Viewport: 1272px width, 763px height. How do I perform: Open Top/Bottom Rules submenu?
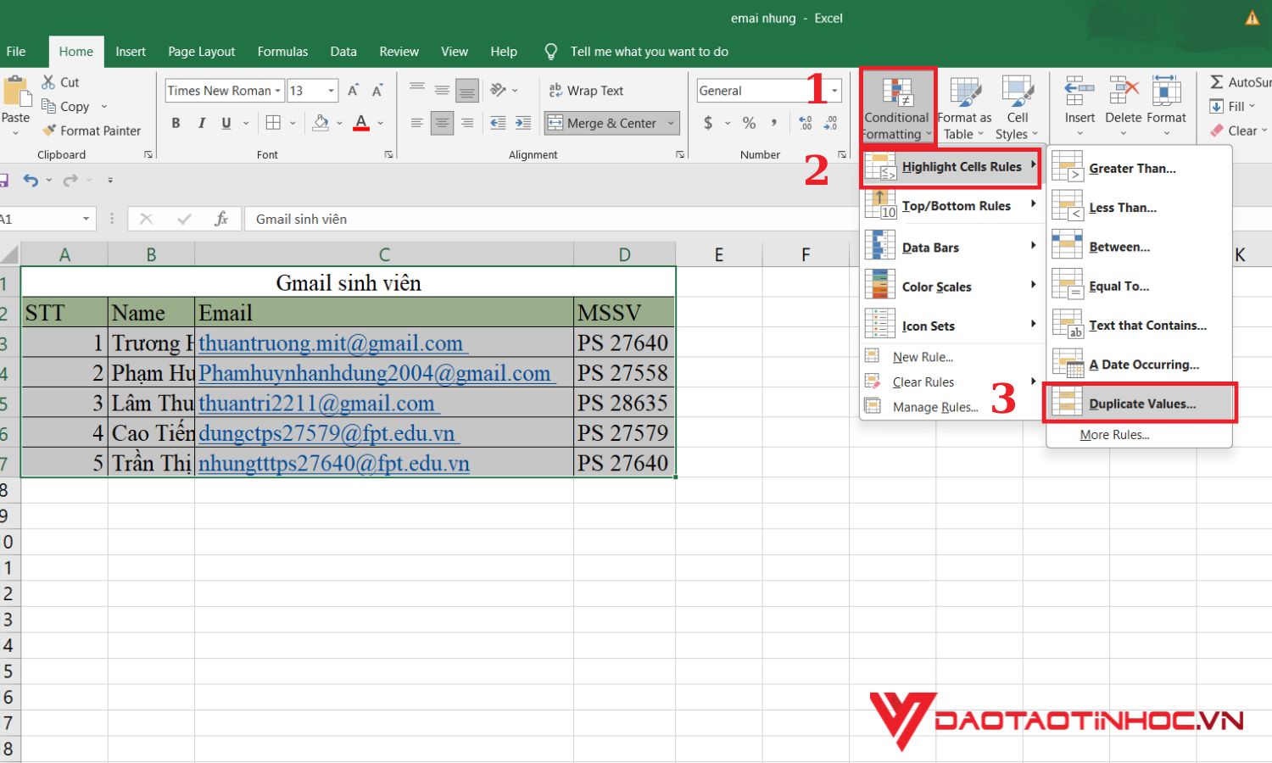pos(951,206)
